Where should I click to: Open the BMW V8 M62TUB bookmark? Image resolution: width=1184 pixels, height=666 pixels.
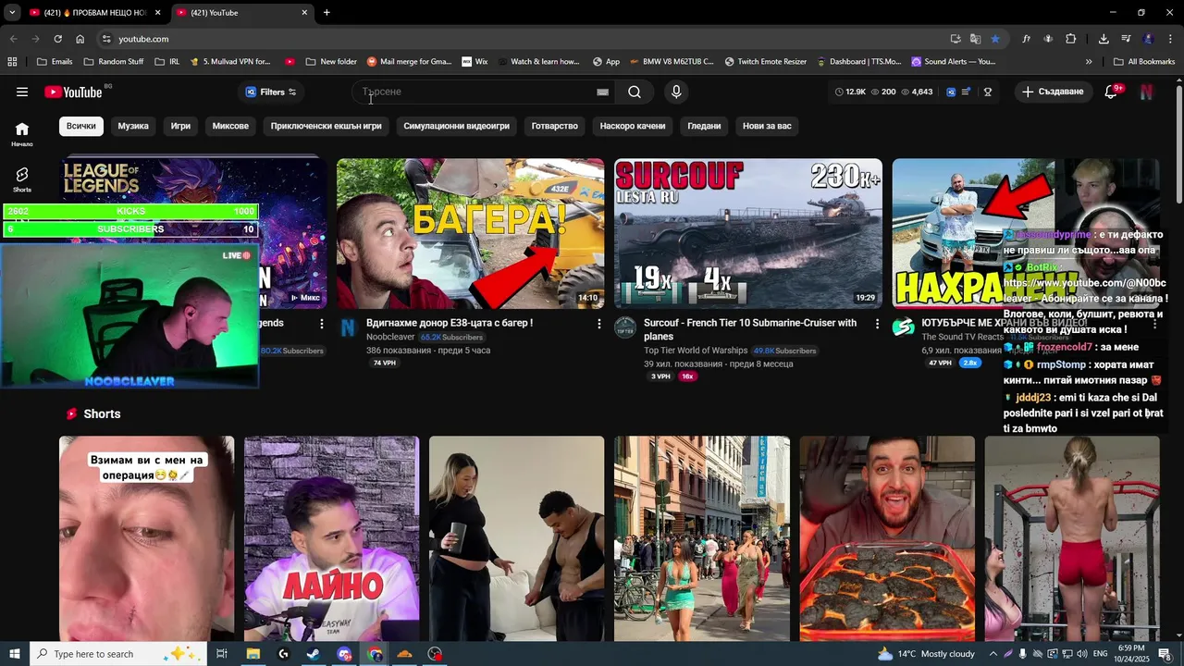tap(672, 62)
